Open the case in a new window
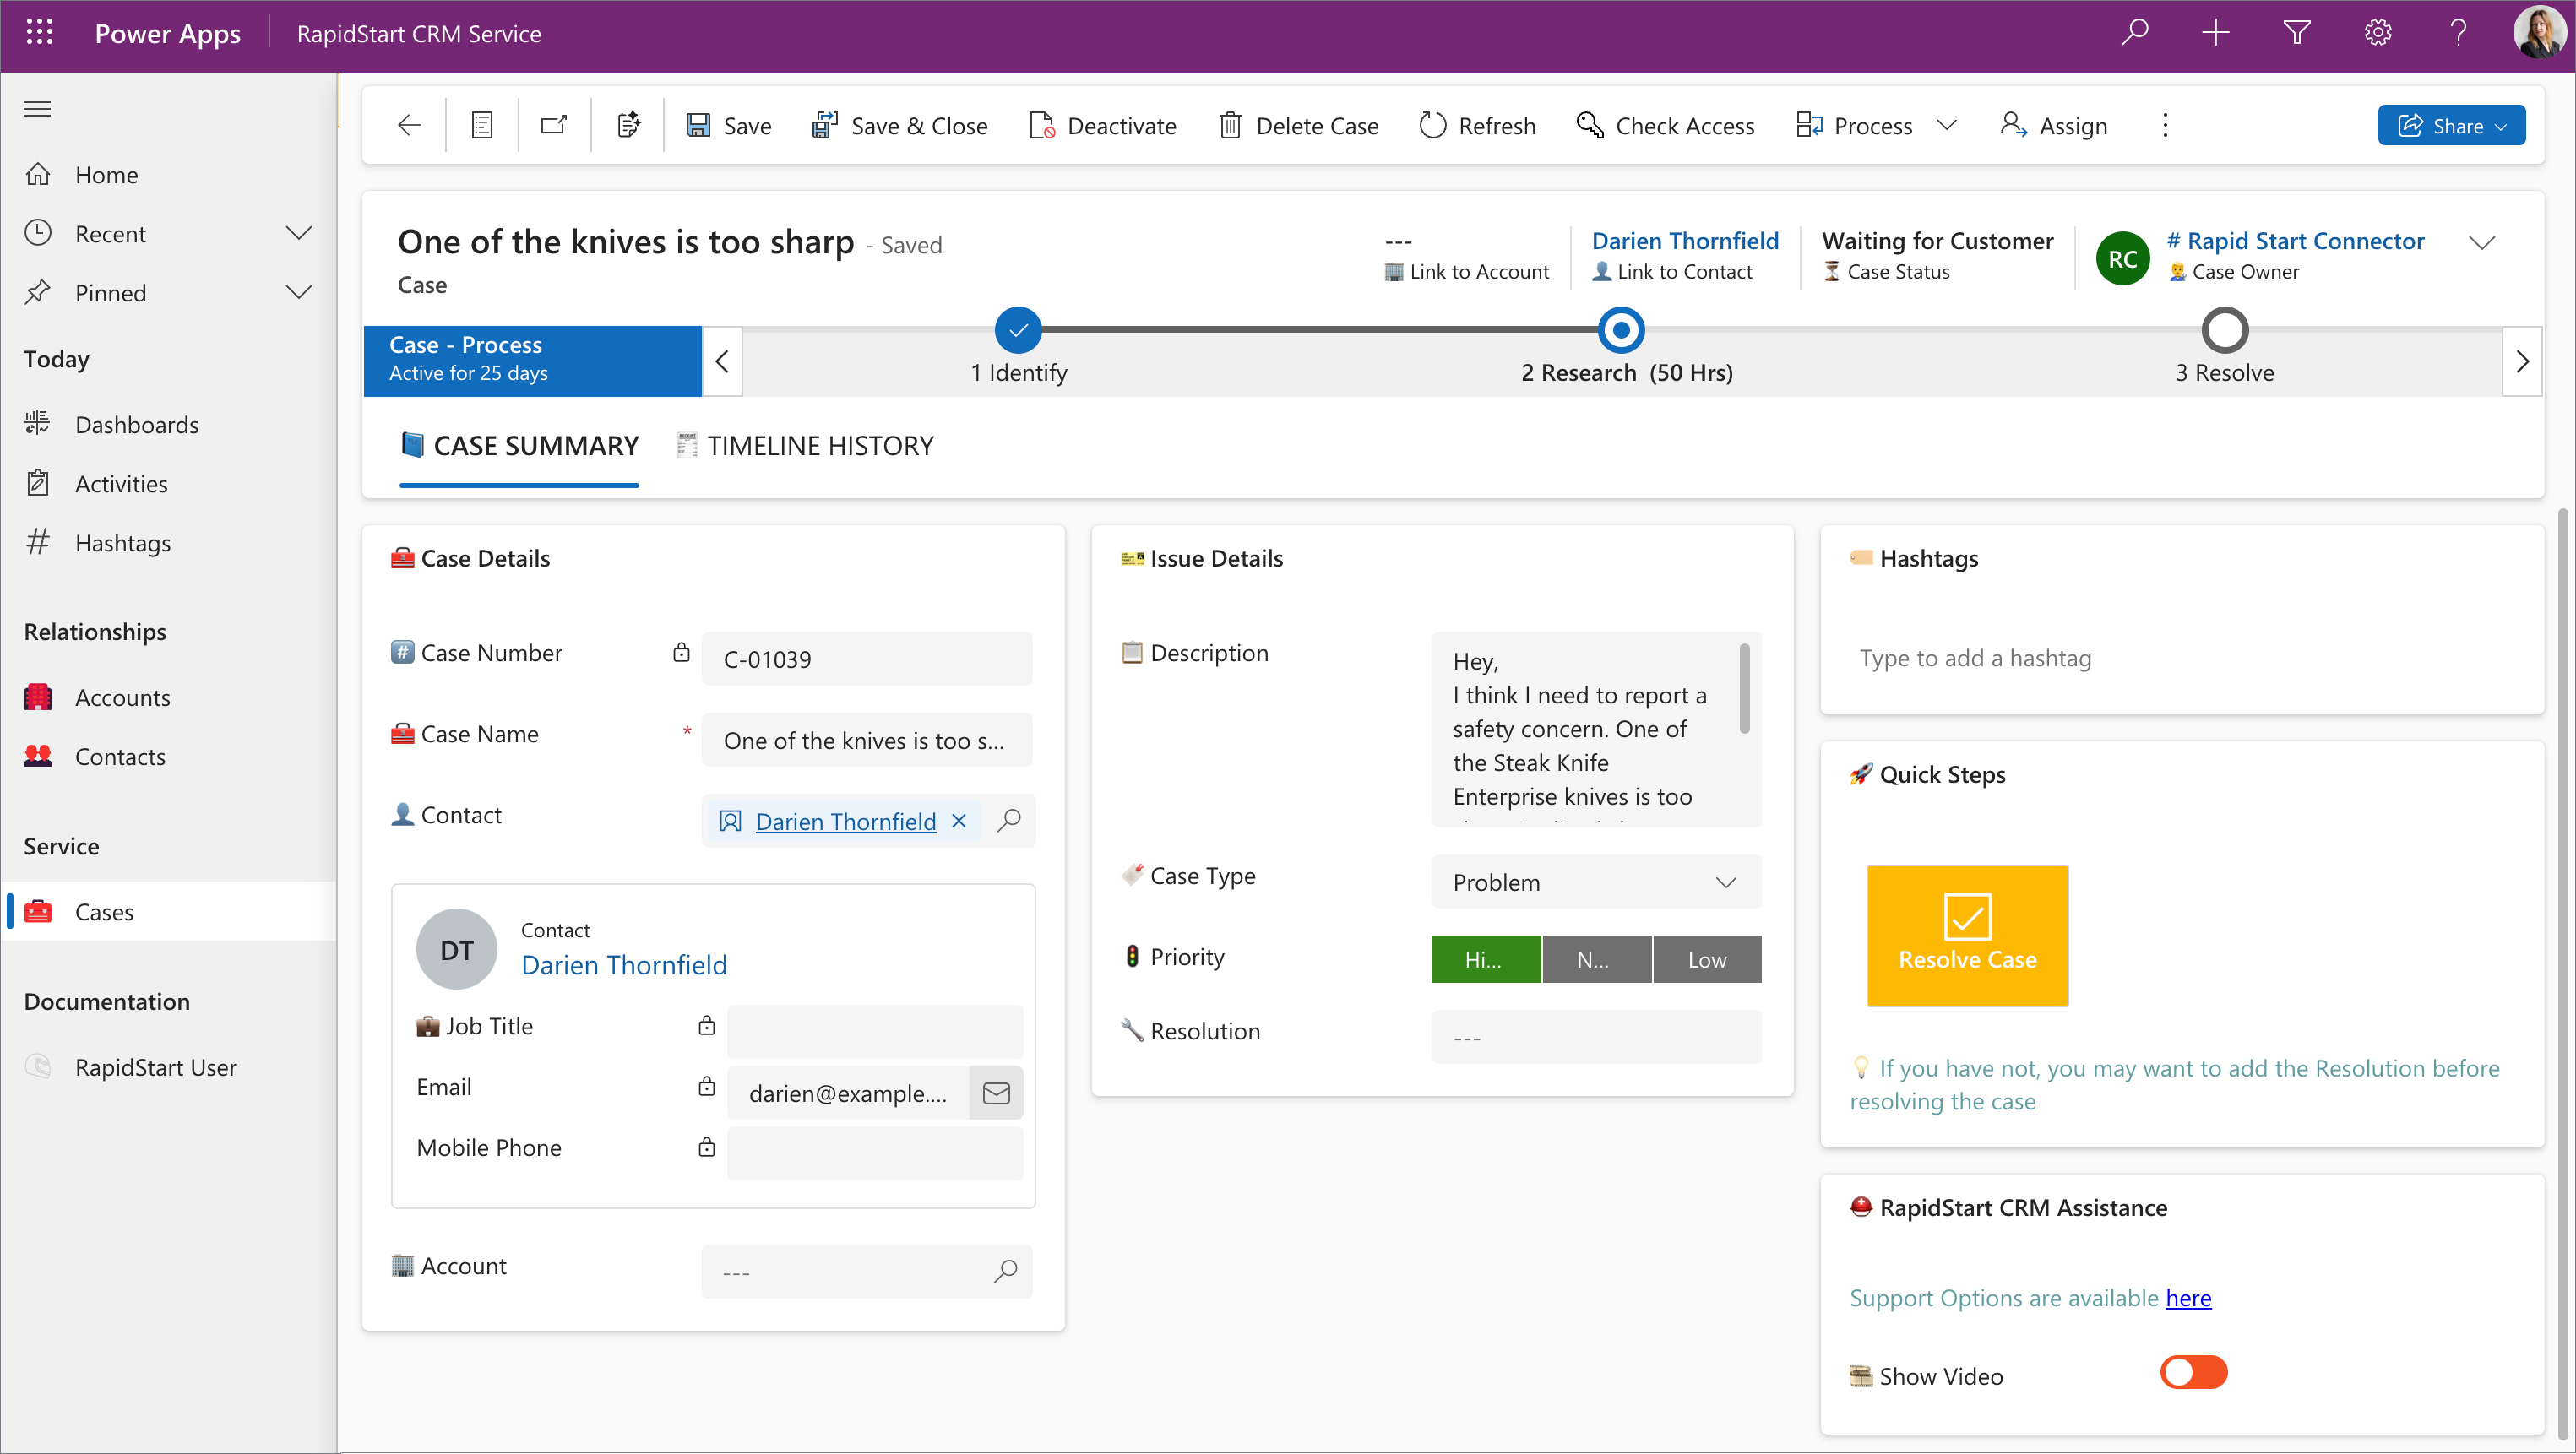Viewport: 2576px width, 1454px height. (x=554, y=125)
